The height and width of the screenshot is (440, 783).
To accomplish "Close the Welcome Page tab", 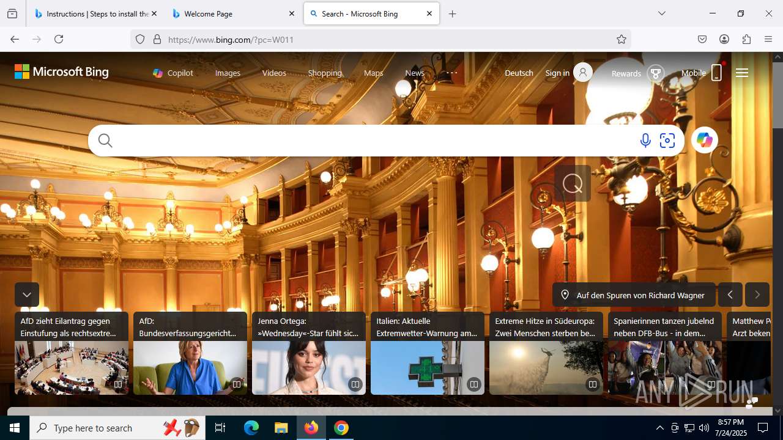I will (291, 13).
